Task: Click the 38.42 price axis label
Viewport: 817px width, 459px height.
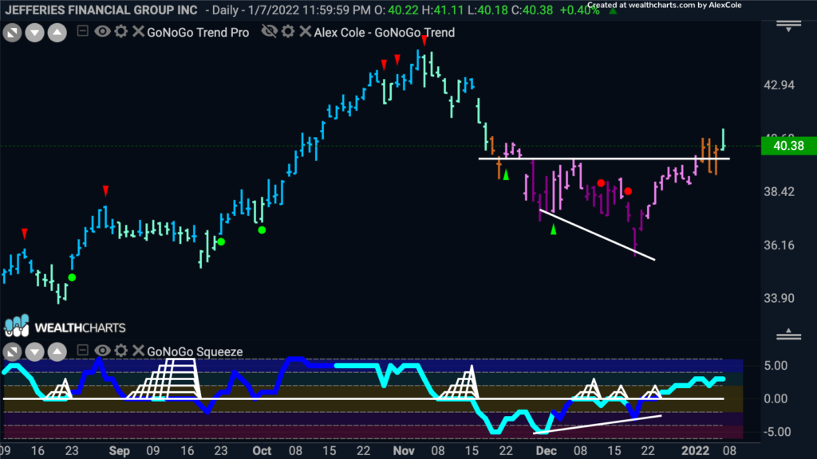Action: [x=780, y=191]
